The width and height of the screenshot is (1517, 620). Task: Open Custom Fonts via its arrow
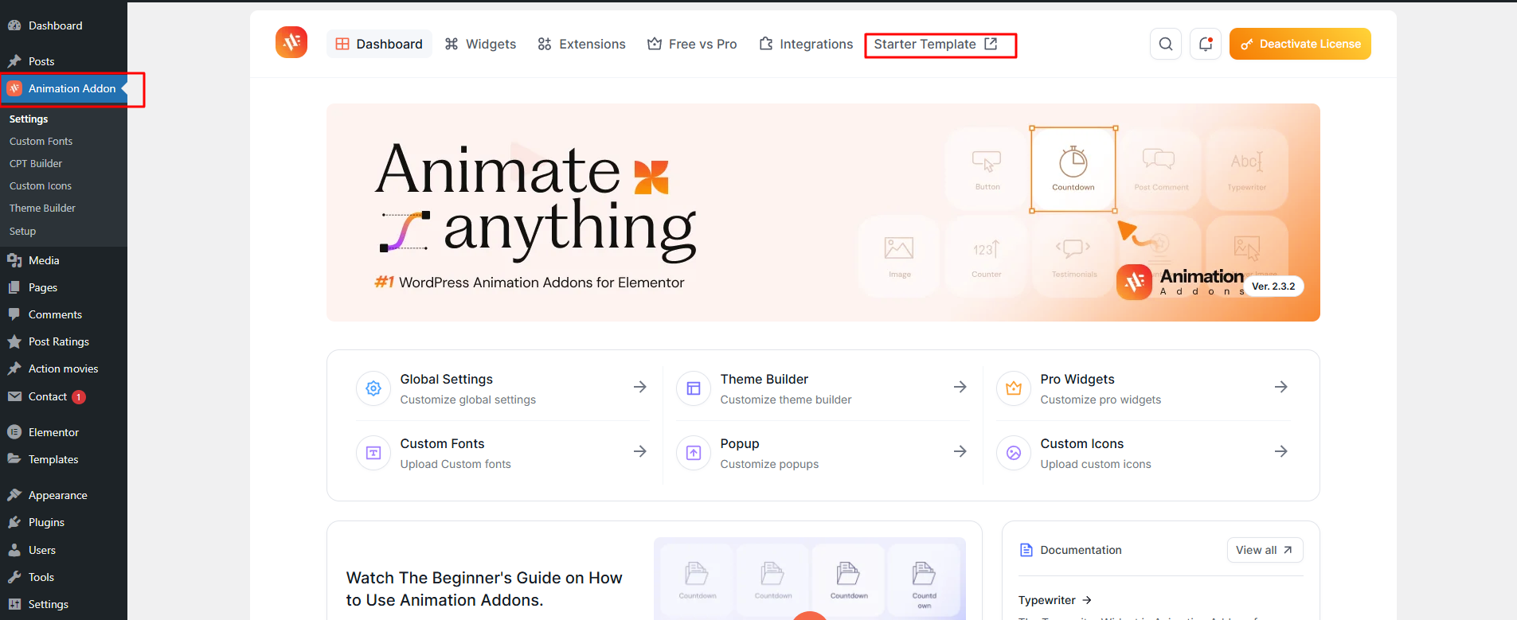(640, 451)
